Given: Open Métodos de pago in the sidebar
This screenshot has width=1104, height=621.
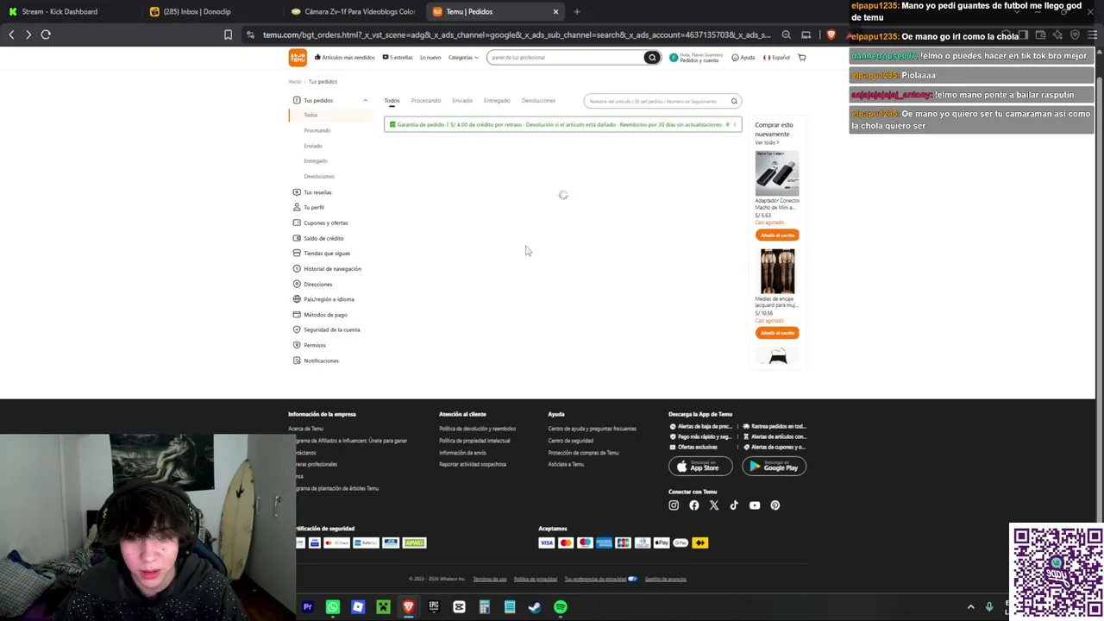Looking at the screenshot, I should (x=320, y=315).
